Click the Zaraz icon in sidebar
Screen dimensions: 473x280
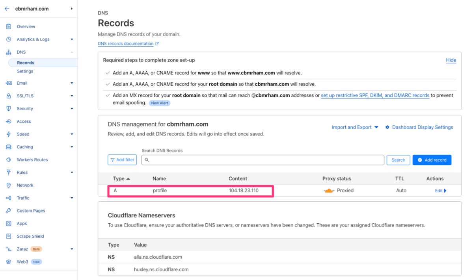tap(9, 249)
